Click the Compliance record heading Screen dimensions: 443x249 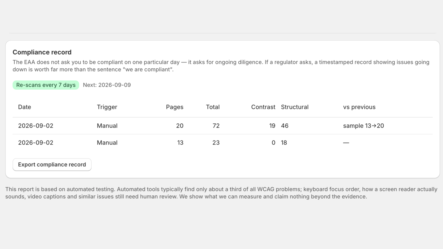[x=42, y=52]
